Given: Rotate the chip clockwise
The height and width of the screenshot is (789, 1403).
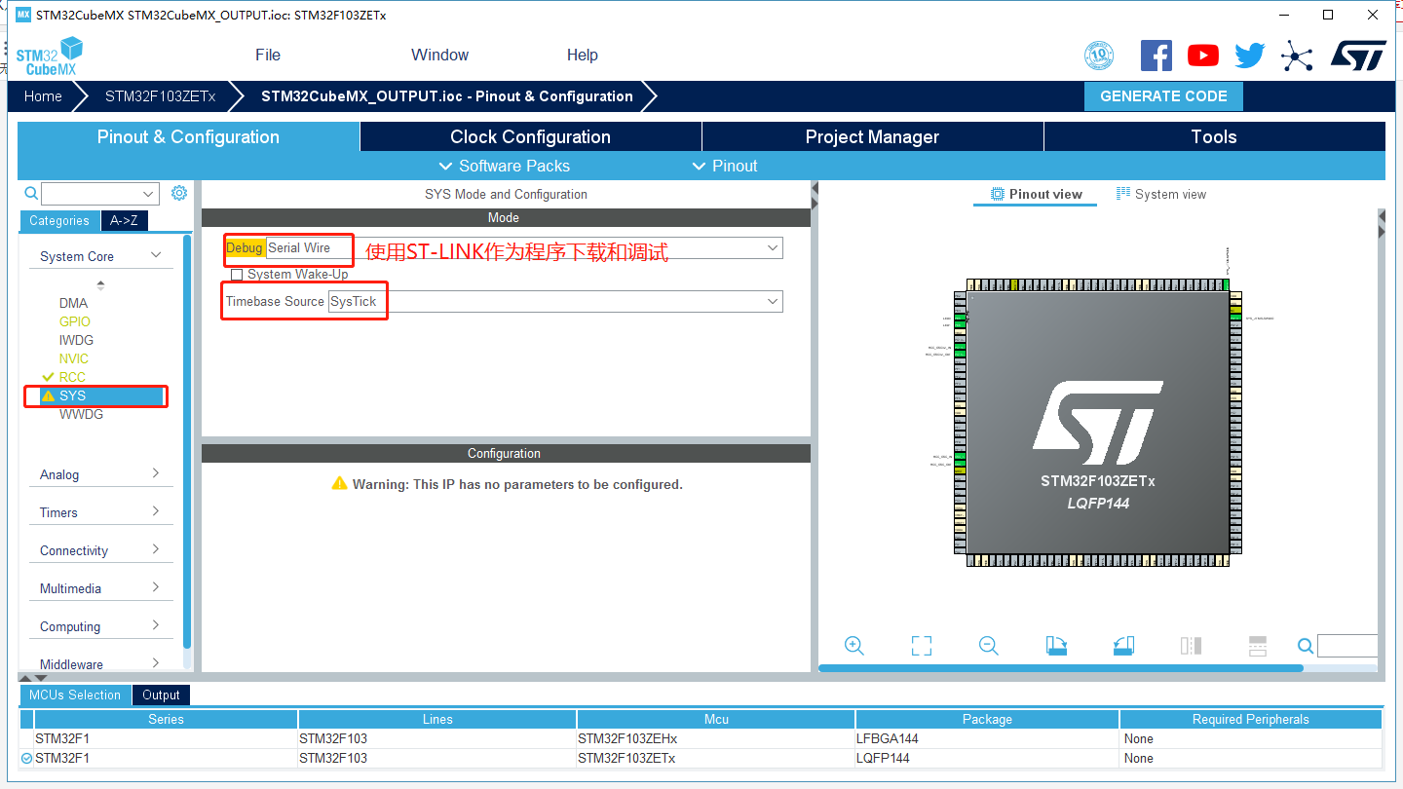Looking at the screenshot, I should point(1056,645).
